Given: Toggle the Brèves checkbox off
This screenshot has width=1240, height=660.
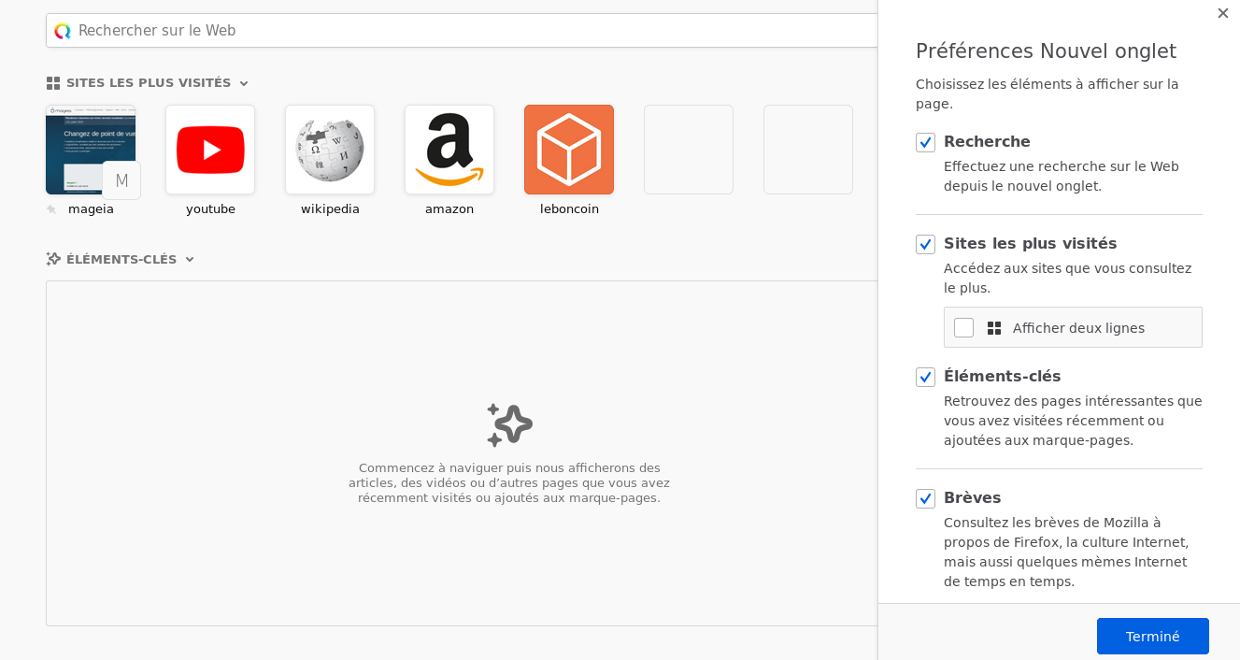Looking at the screenshot, I should (925, 498).
